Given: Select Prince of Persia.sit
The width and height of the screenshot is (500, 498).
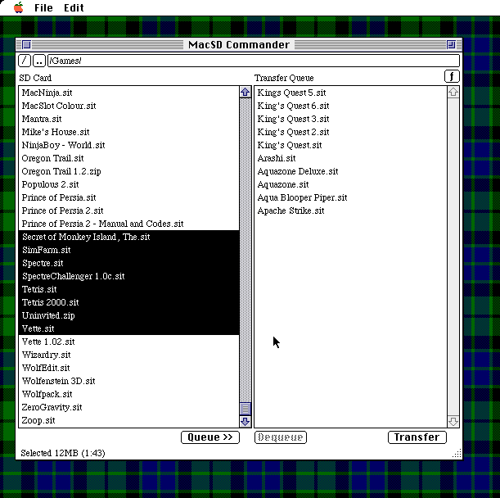Looking at the screenshot, I should click(128, 197).
